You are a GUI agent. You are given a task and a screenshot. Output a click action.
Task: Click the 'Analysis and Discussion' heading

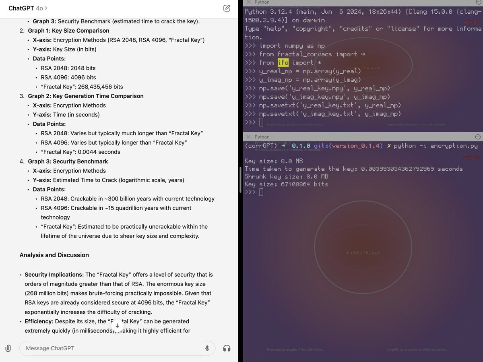54,255
